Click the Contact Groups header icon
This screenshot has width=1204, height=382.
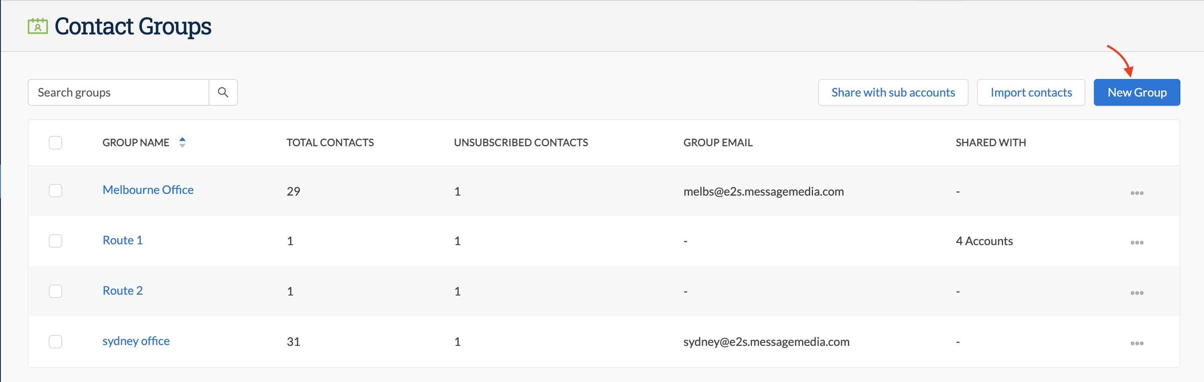(x=38, y=26)
